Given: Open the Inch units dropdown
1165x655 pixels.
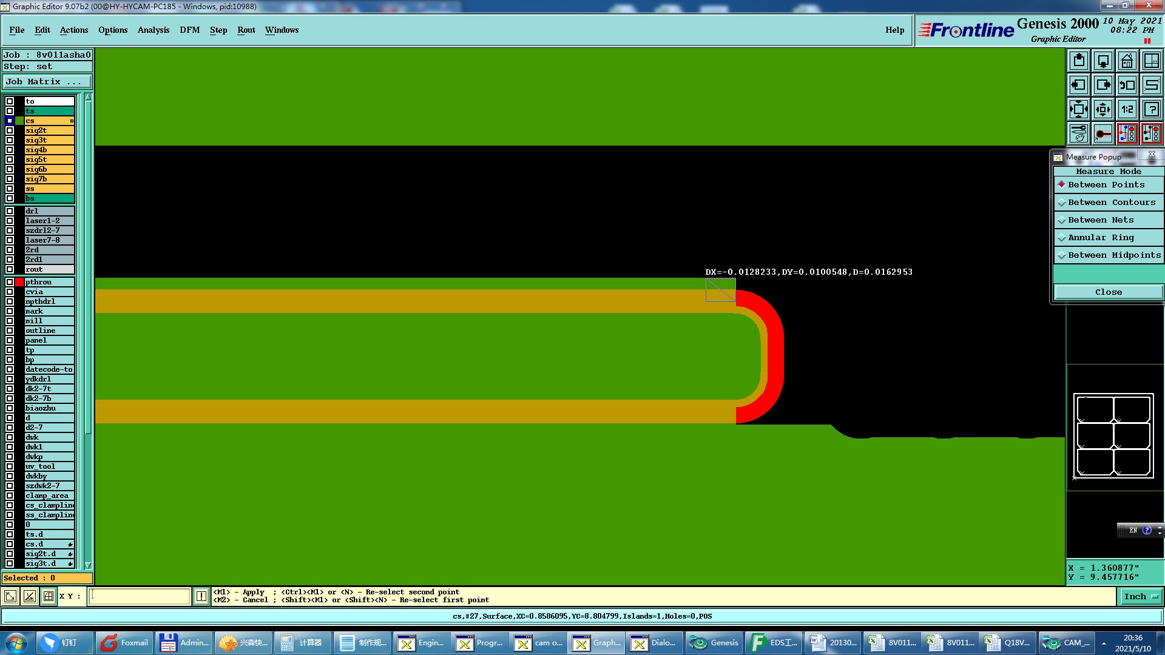Looking at the screenshot, I should click(x=1141, y=597).
